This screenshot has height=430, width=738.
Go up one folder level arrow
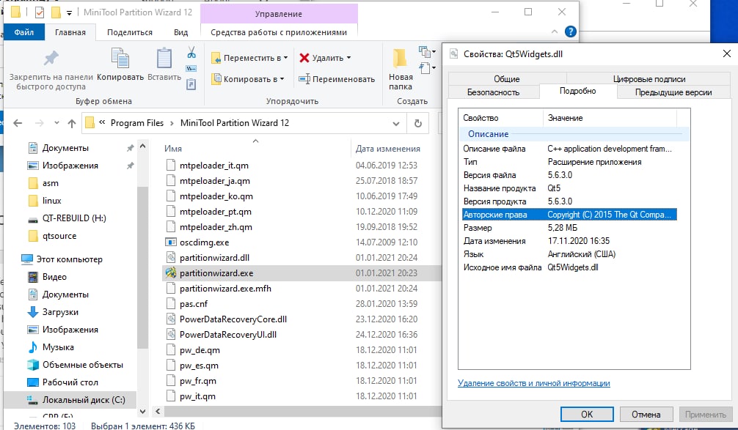[x=72, y=123]
